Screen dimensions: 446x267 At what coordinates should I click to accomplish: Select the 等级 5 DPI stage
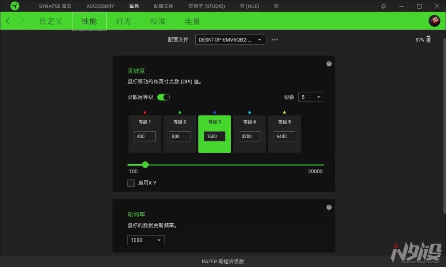[x=285, y=134]
